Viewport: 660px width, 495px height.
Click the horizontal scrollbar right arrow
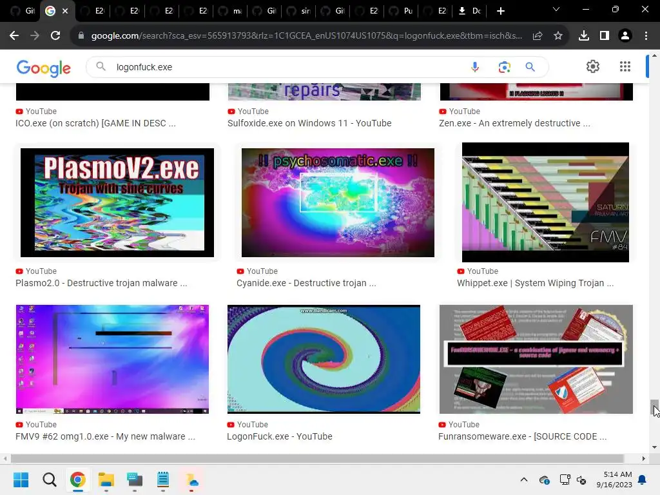(x=643, y=458)
